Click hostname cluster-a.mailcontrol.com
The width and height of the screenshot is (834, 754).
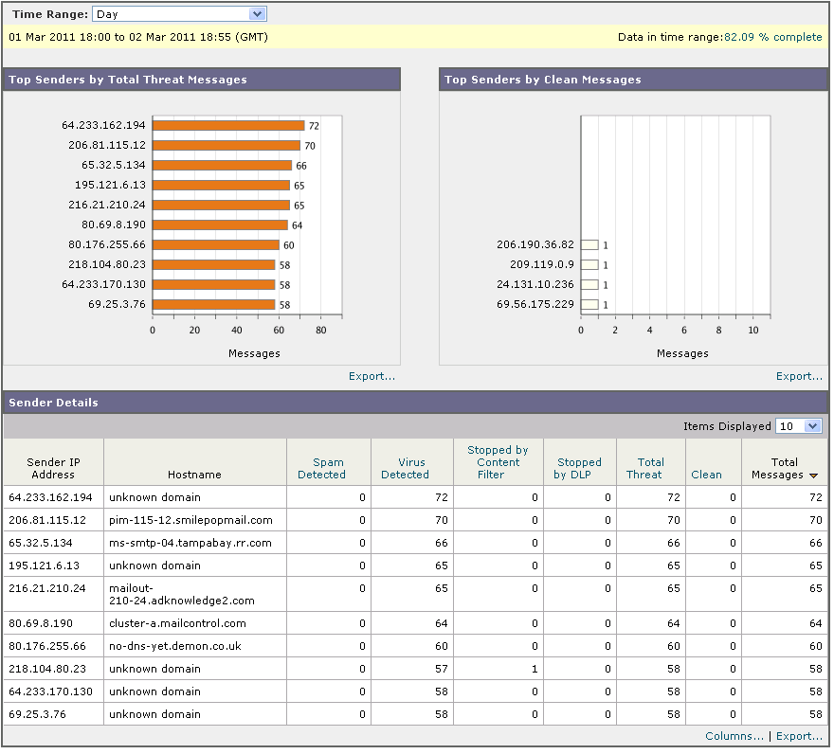[x=177, y=623]
